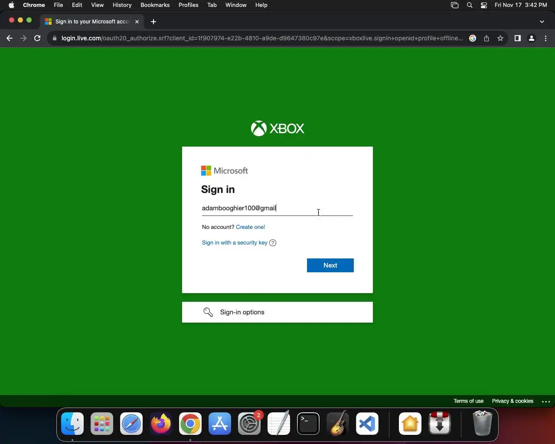Viewport: 555px width, 444px height.
Task: Open the Window menu
Action: coord(236,5)
